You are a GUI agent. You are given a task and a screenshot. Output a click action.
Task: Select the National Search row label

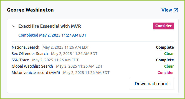25,47
